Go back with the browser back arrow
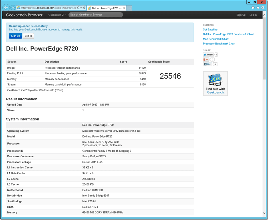The height and width of the screenshot is (220, 268). (6, 8)
